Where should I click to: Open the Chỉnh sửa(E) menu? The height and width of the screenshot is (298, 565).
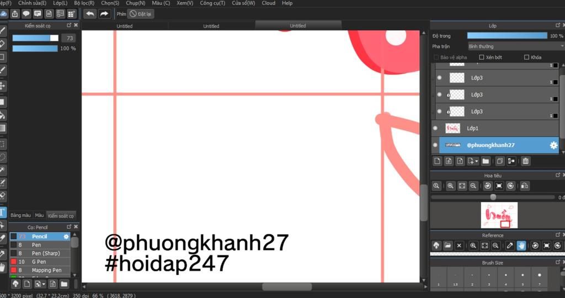pos(32,3)
